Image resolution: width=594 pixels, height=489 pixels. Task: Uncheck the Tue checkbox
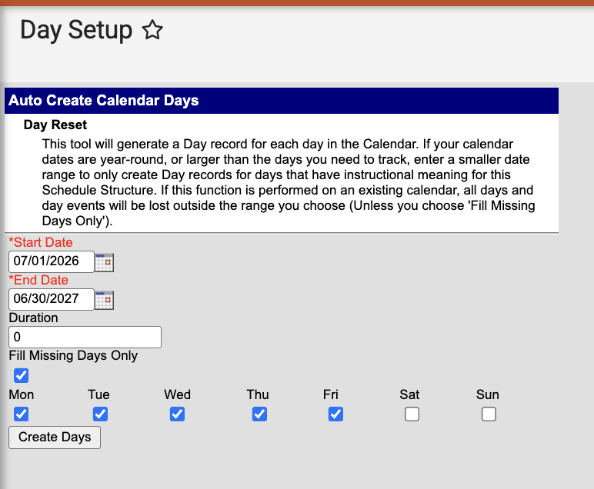(x=100, y=414)
